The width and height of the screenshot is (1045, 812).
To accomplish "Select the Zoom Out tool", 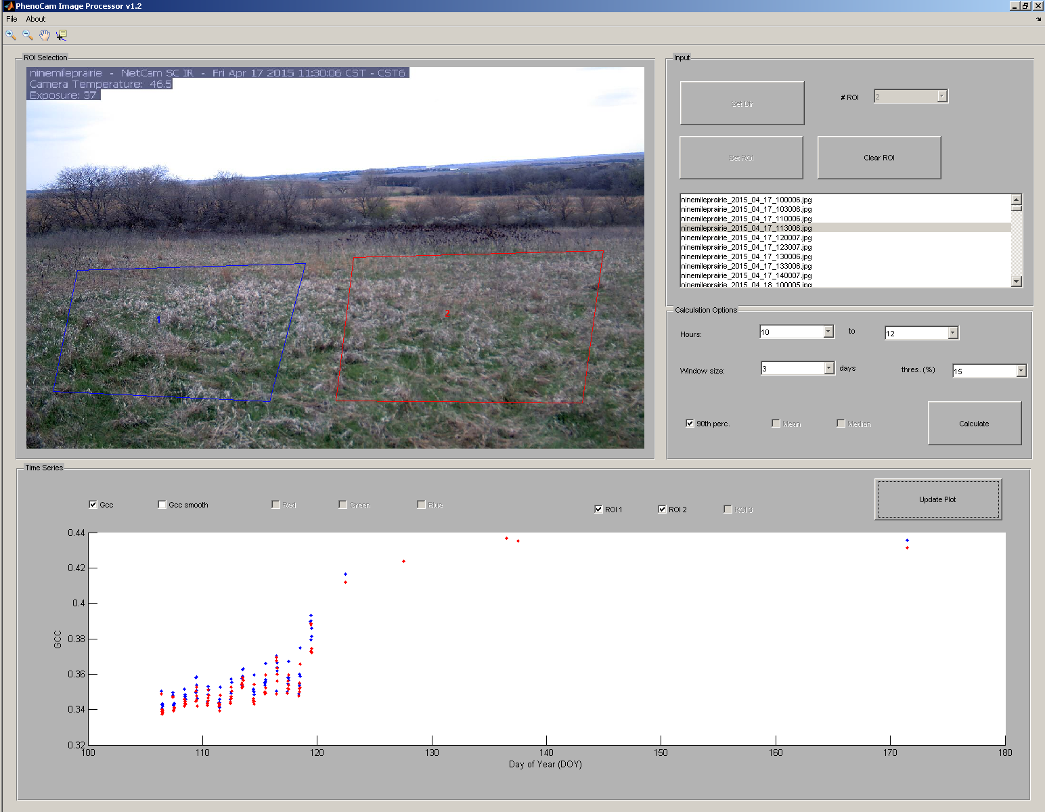I will (28, 35).
